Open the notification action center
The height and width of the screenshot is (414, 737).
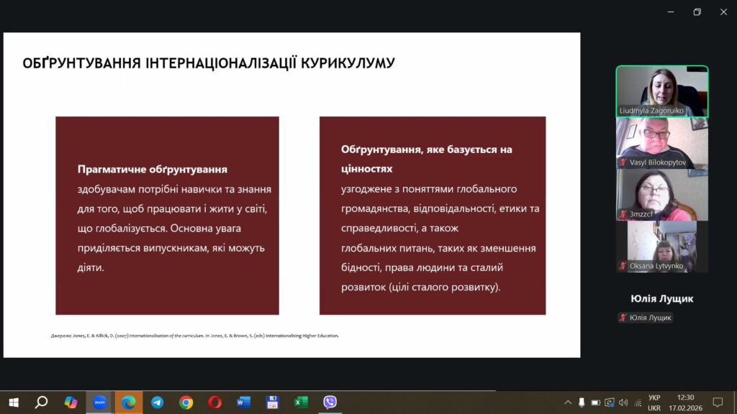pyautogui.click(x=717, y=402)
